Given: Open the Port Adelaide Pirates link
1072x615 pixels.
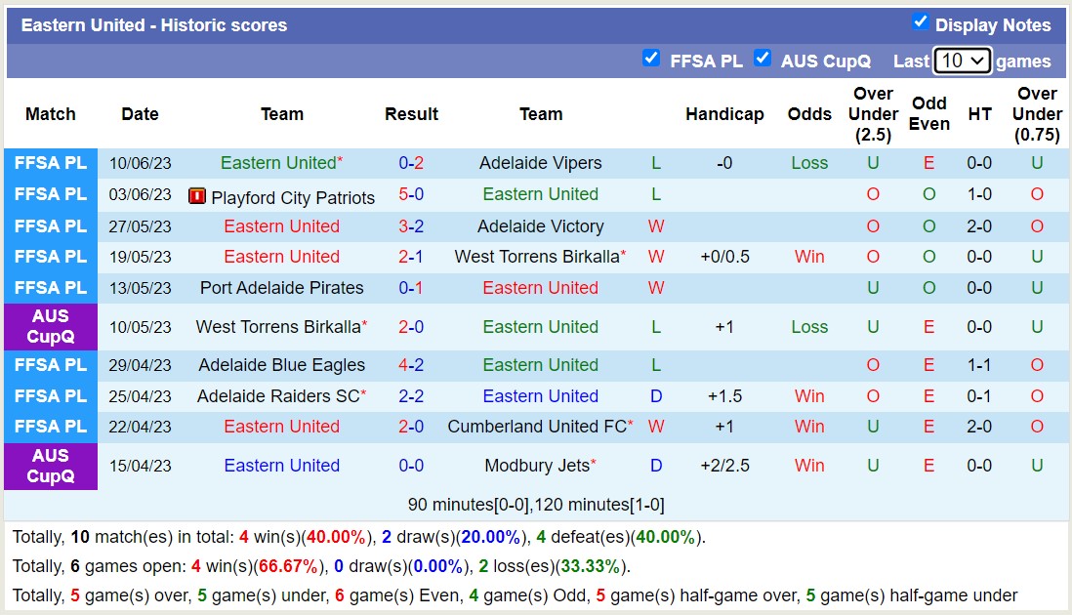Looking at the screenshot, I should point(281,288).
